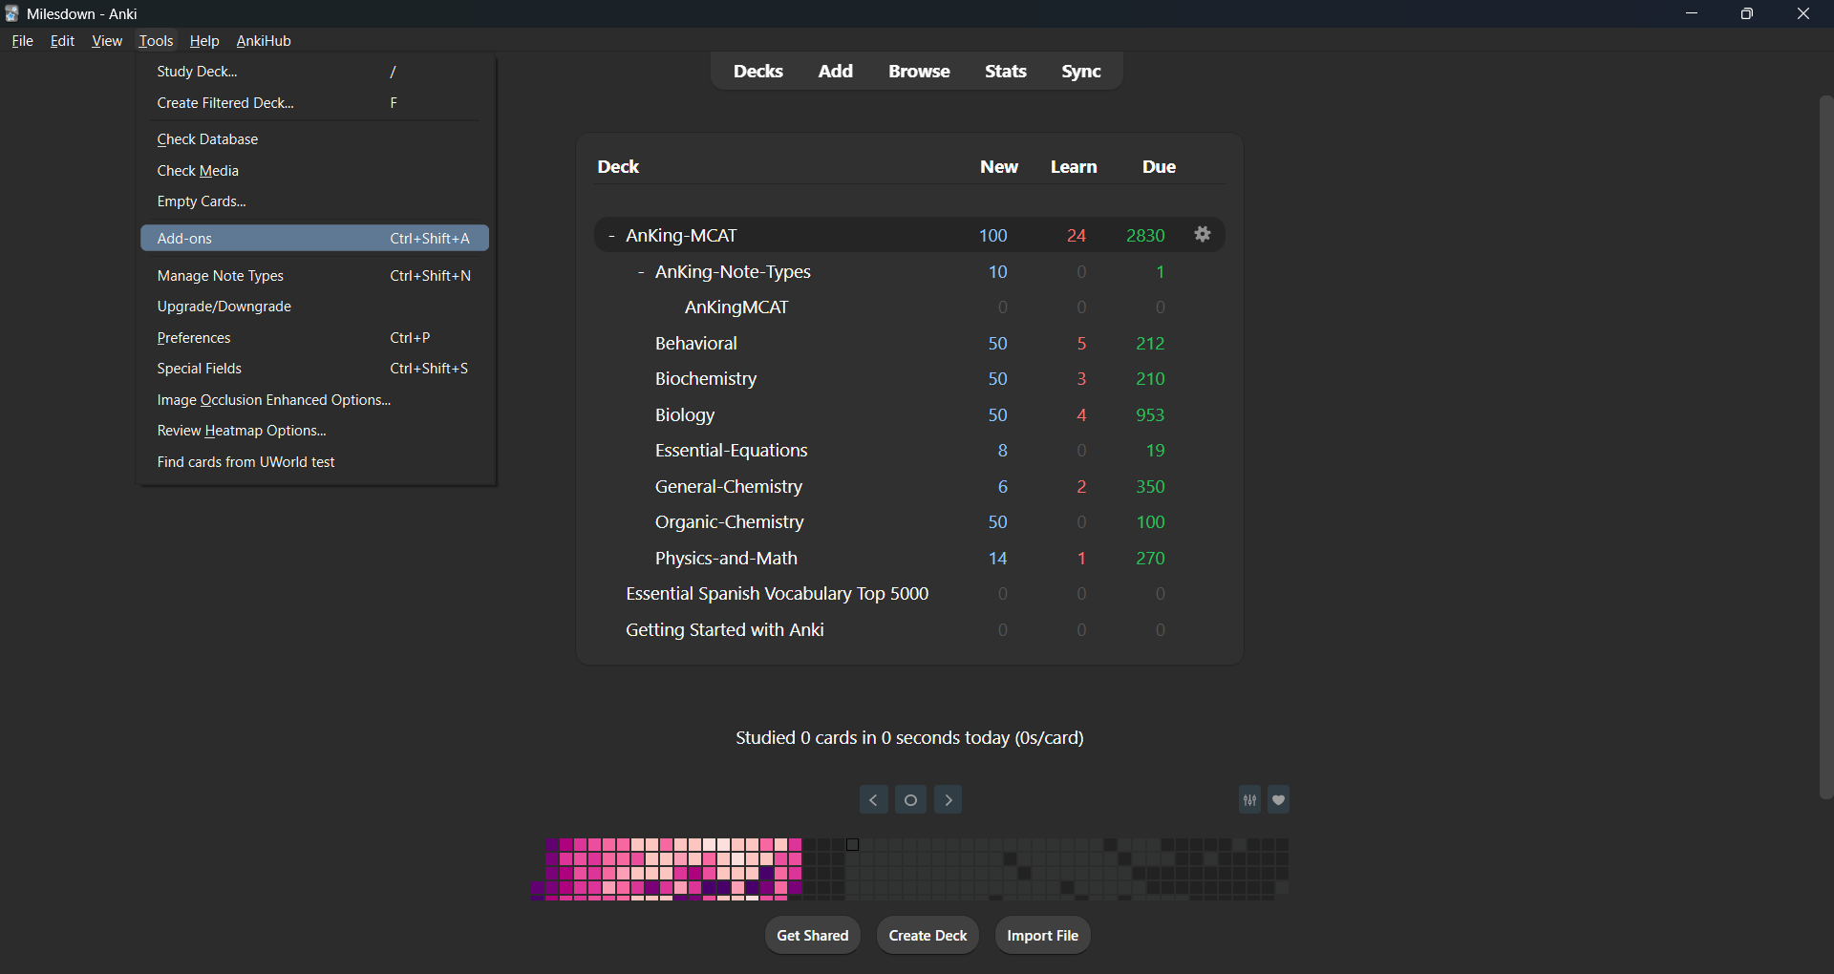Click General-Chemistry due count 350
The width and height of the screenshot is (1834, 974).
pos(1150,487)
